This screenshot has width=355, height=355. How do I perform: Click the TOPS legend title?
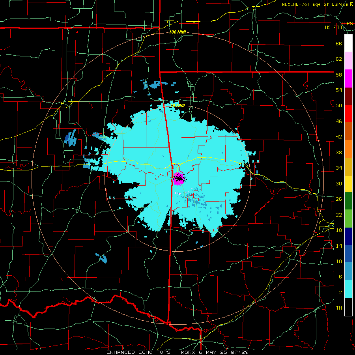pos(347,23)
